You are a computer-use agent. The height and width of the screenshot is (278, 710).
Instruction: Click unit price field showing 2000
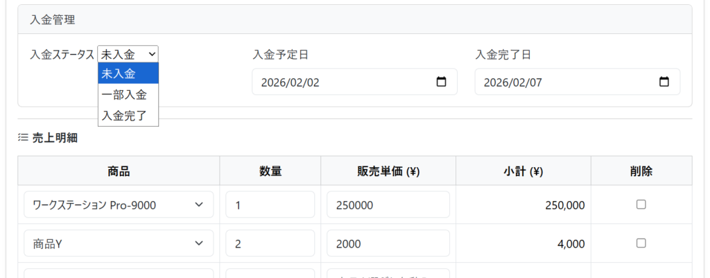click(388, 243)
